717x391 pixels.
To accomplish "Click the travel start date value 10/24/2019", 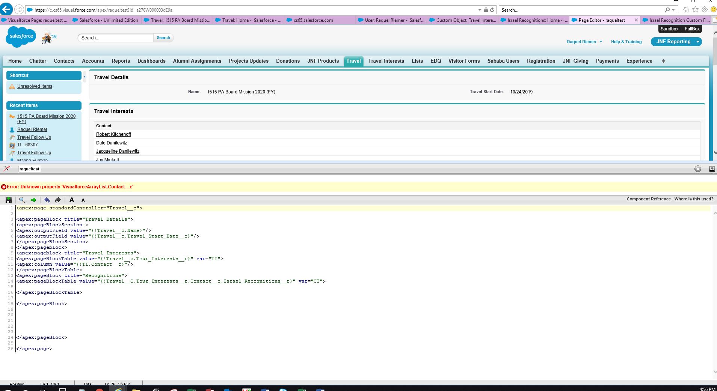I will click(x=521, y=92).
